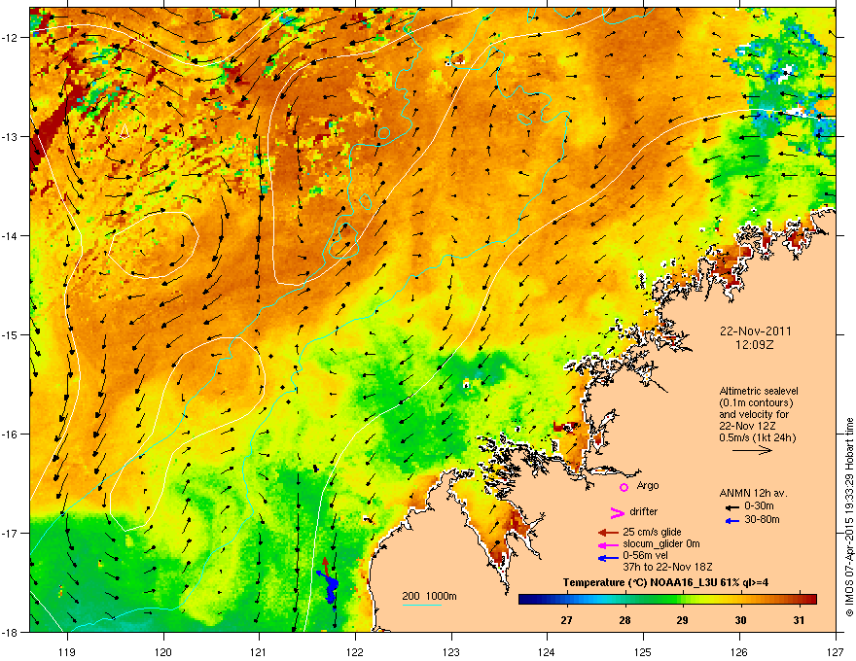The image size is (856, 661).
Task: Click the colorbar tick label 28
Action: (x=625, y=620)
